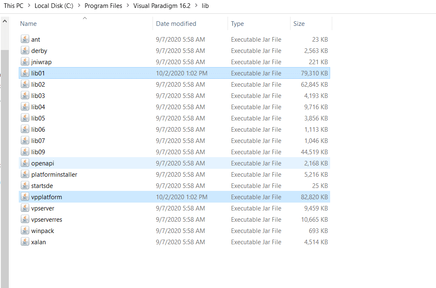The width and height of the screenshot is (436, 288).
Task: Click the 79,310 KB size value
Action: pos(314,73)
